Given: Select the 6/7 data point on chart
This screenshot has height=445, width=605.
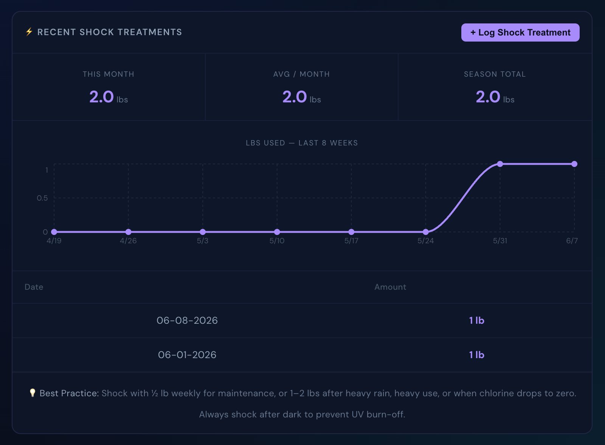Looking at the screenshot, I should pyautogui.click(x=574, y=164).
